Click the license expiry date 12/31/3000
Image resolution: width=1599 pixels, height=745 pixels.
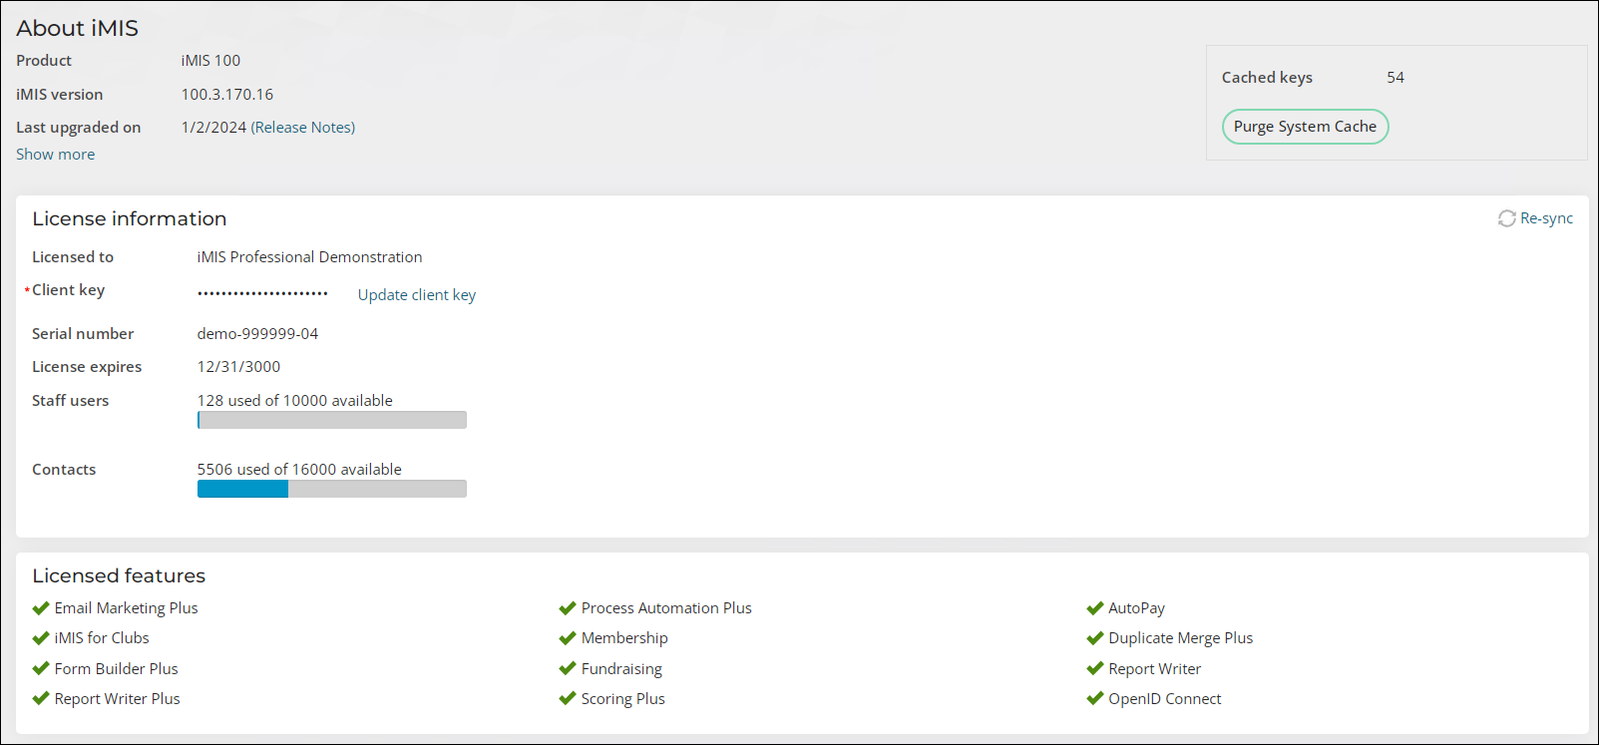pos(238,367)
